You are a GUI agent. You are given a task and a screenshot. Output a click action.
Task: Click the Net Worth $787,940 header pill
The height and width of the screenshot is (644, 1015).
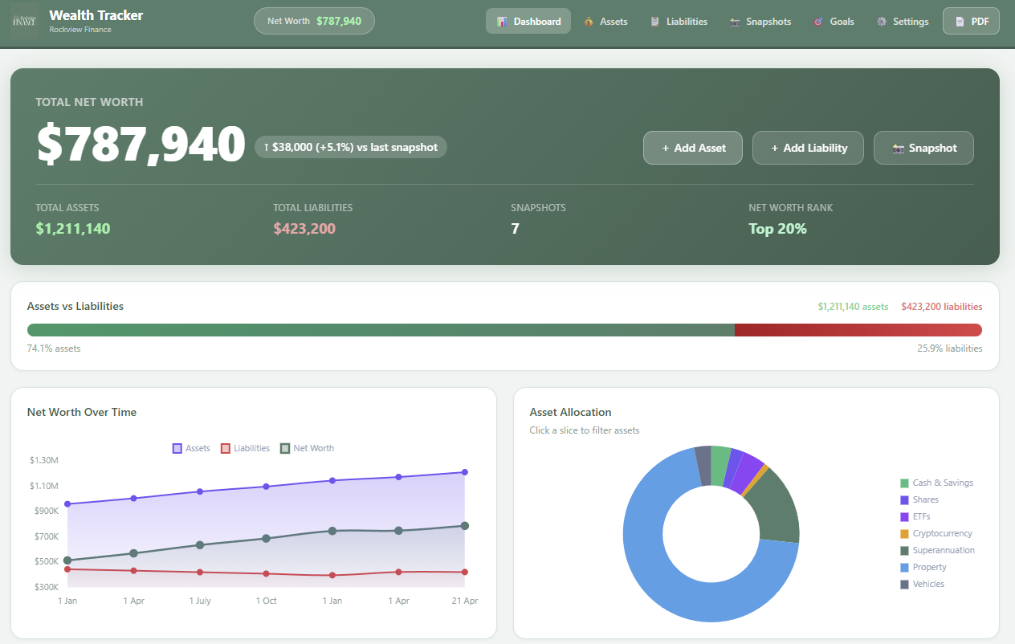click(x=314, y=21)
